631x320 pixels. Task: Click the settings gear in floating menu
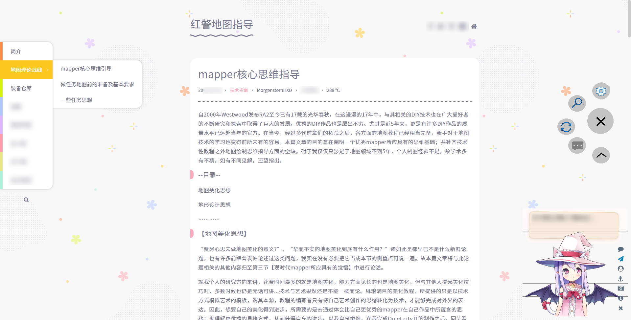click(601, 91)
